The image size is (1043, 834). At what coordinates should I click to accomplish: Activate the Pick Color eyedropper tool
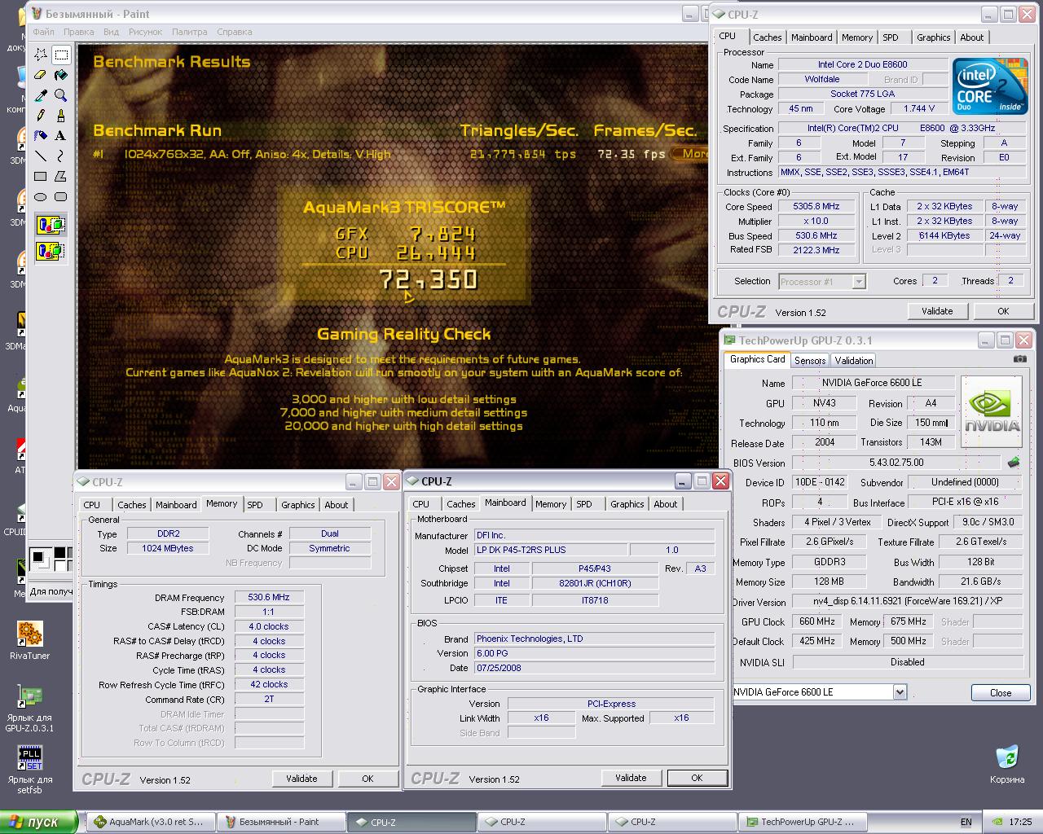(x=41, y=95)
